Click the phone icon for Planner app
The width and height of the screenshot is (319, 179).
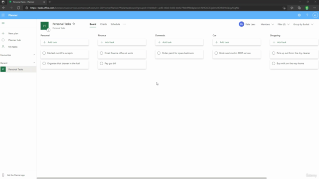(3, 175)
